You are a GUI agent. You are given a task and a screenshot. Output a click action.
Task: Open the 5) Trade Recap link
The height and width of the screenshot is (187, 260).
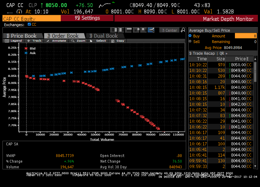(202, 53)
